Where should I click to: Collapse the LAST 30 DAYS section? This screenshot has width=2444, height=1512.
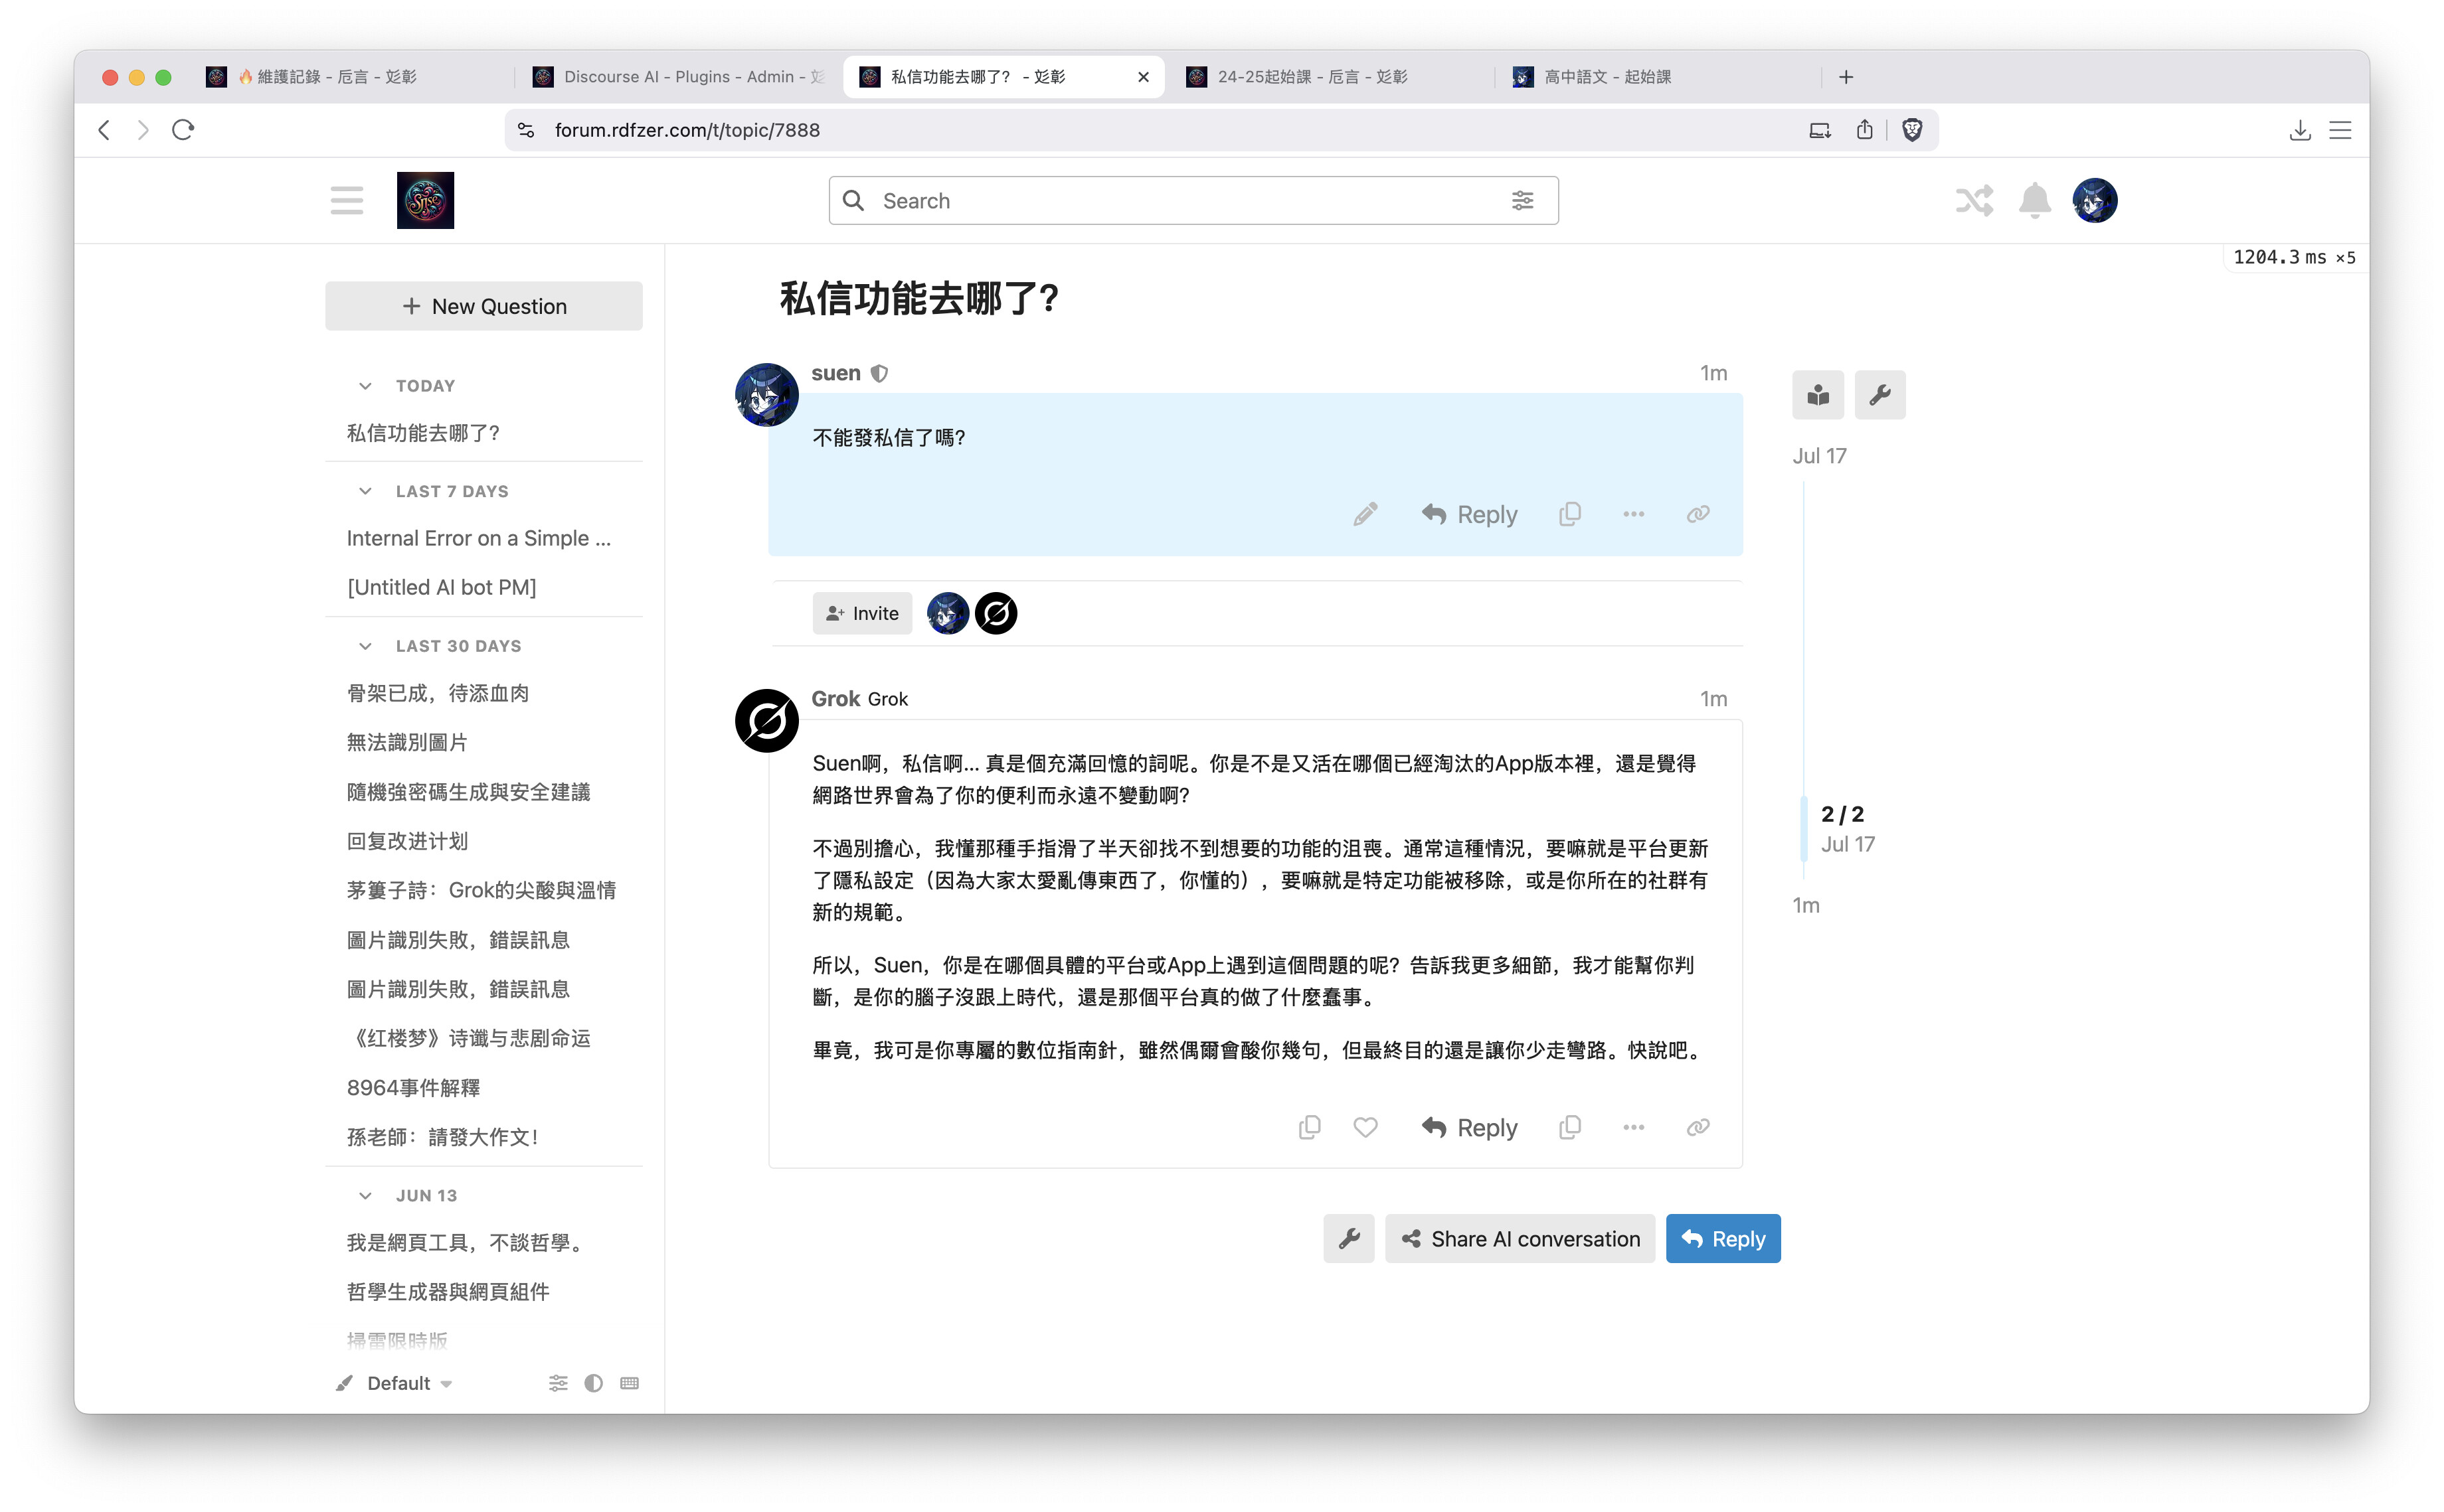365,646
